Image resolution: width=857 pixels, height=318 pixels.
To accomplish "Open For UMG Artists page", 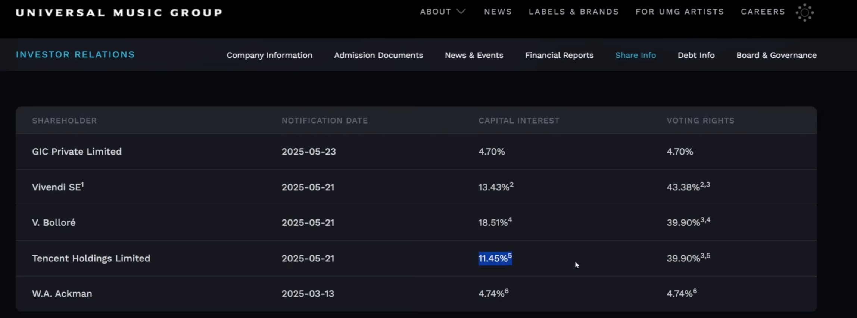I will (x=680, y=12).
